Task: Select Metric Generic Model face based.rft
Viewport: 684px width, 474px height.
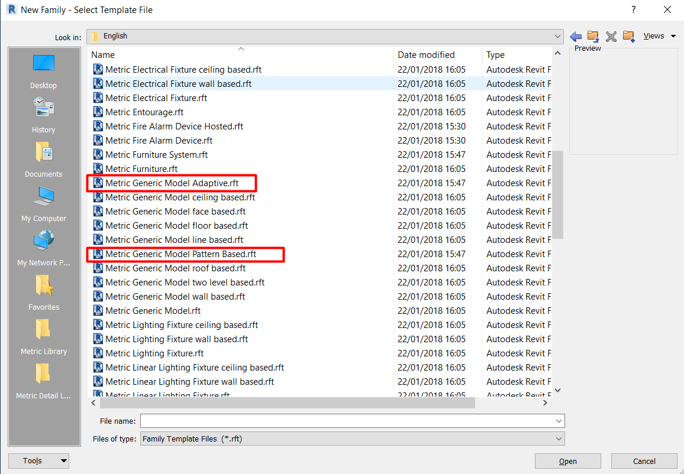Action: pos(175,212)
